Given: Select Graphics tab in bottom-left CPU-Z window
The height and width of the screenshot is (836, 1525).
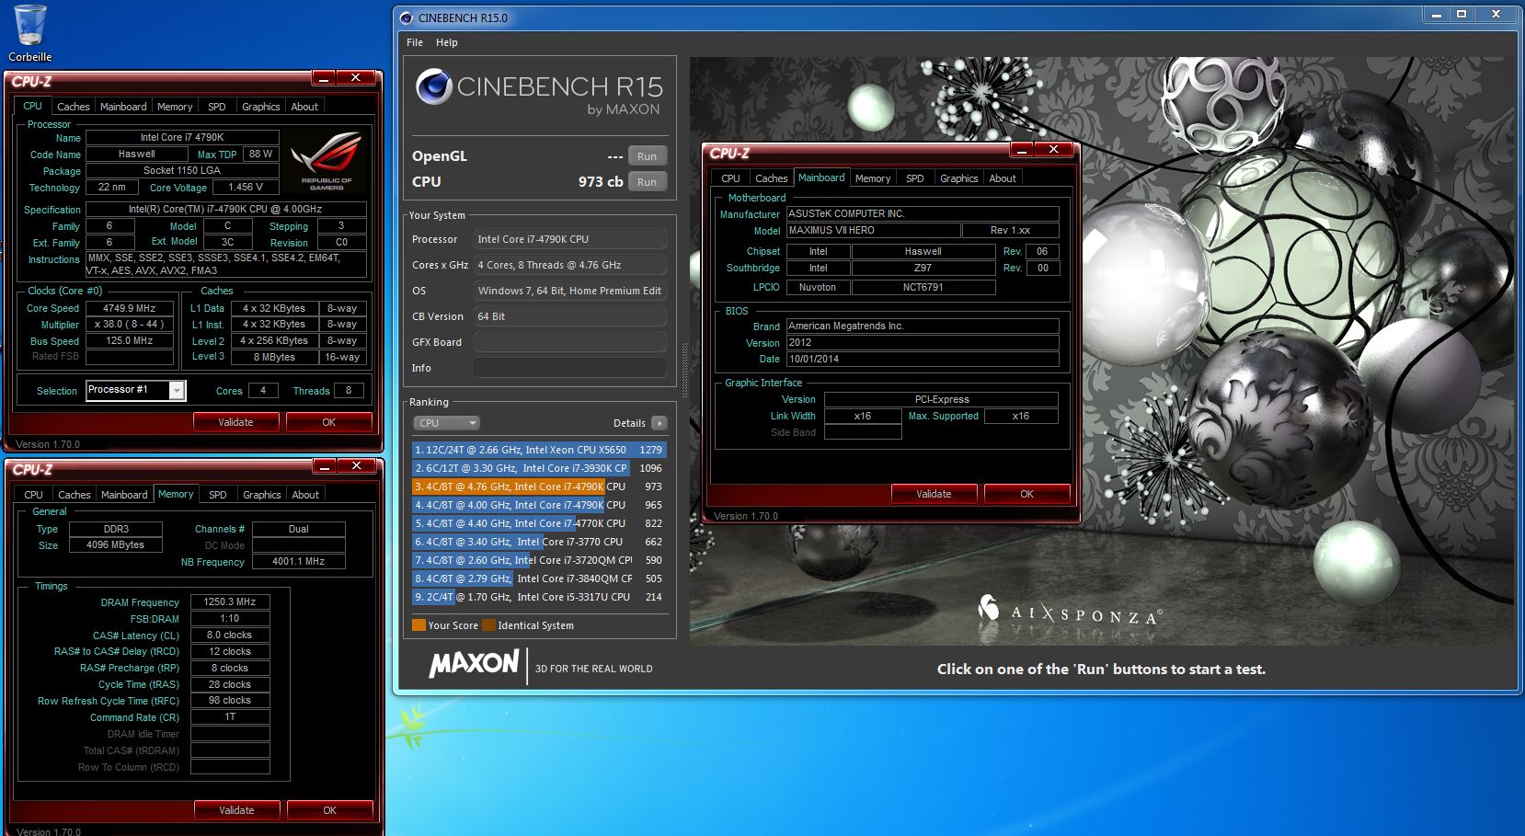Looking at the screenshot, I should click(x=262, y=495).
